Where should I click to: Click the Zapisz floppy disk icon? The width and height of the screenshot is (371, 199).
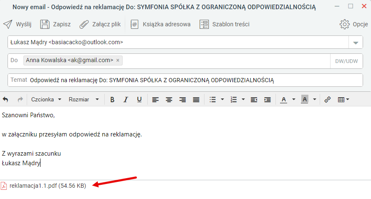[x=45, y=24]
